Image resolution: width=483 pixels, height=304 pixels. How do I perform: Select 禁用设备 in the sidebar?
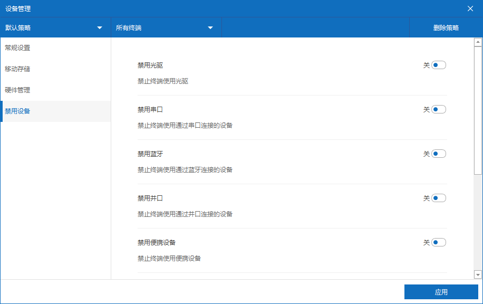coord(55,111)
